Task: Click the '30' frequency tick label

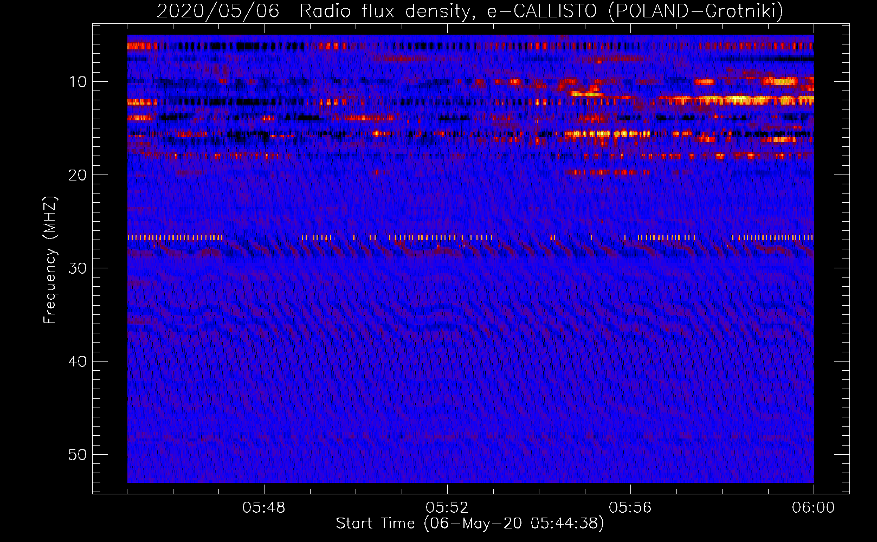Action: [x=78, y=268]
